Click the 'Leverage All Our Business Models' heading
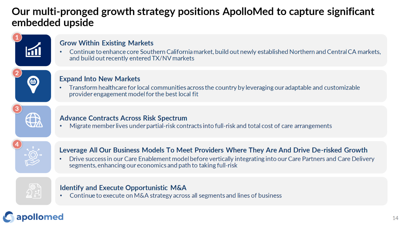The image size is (405, 225). [213, 150]
